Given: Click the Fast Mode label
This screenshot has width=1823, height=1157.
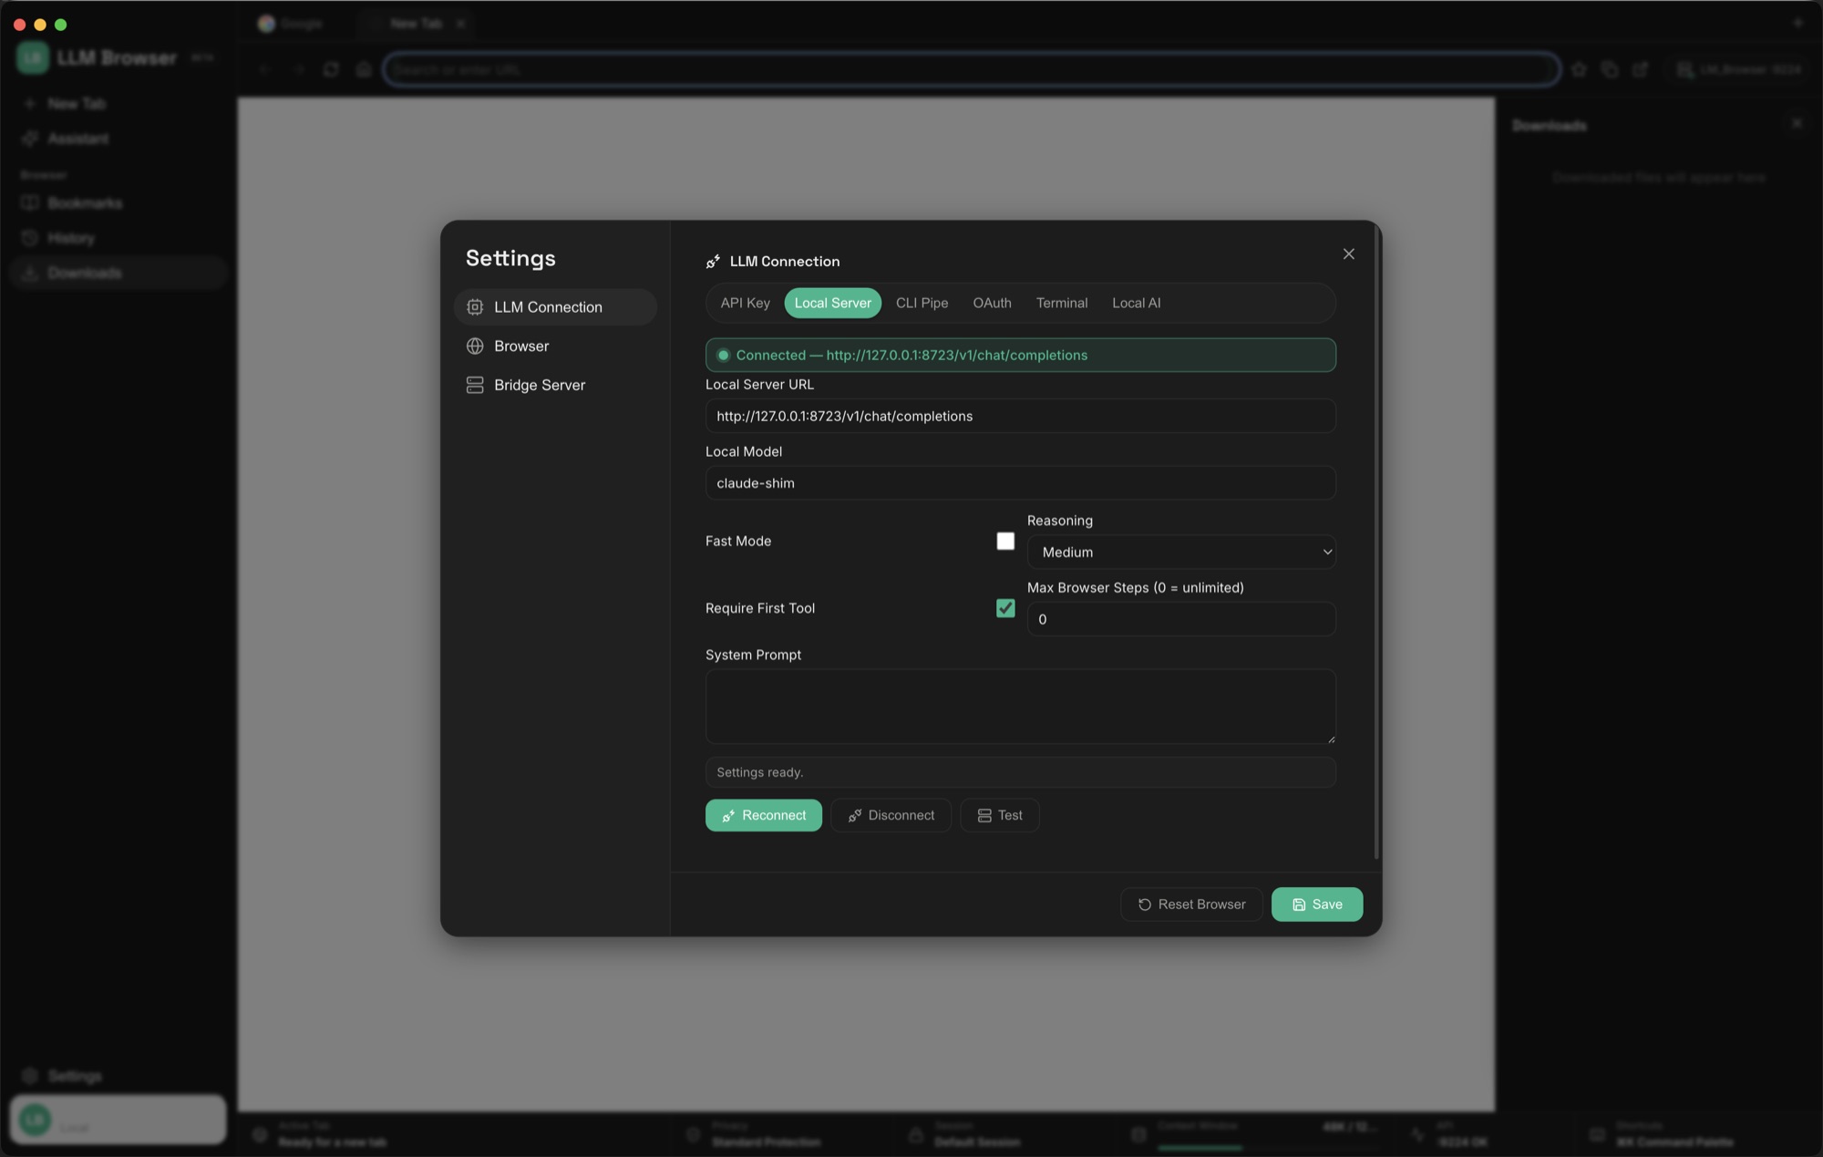Looking at the screenshot, I should tap(738, 542).
